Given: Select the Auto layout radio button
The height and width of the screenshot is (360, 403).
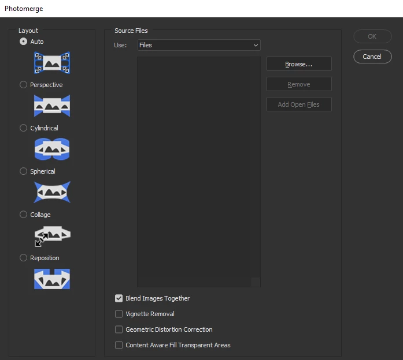Looking at the screenshot, I should pyautogui.click(x=23, y=42).
